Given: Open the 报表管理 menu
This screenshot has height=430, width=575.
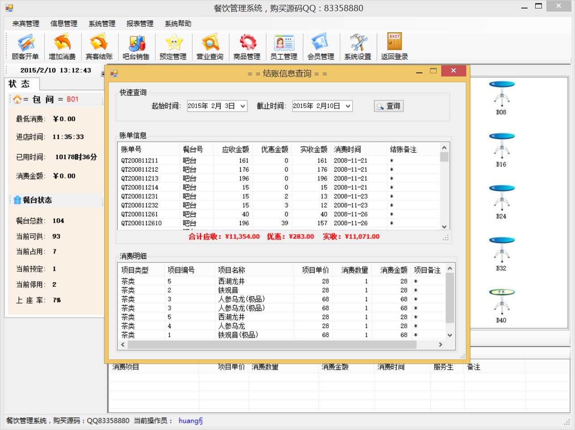Looking at the screenshot, I should pos(140,24).
